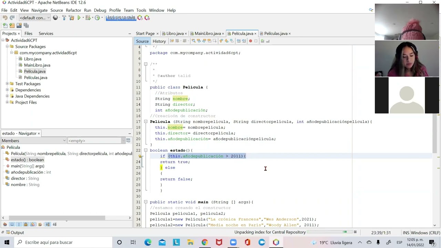
Task: Expand the Dependencies node
Action: pyautogui.click(x=7, y=90)
